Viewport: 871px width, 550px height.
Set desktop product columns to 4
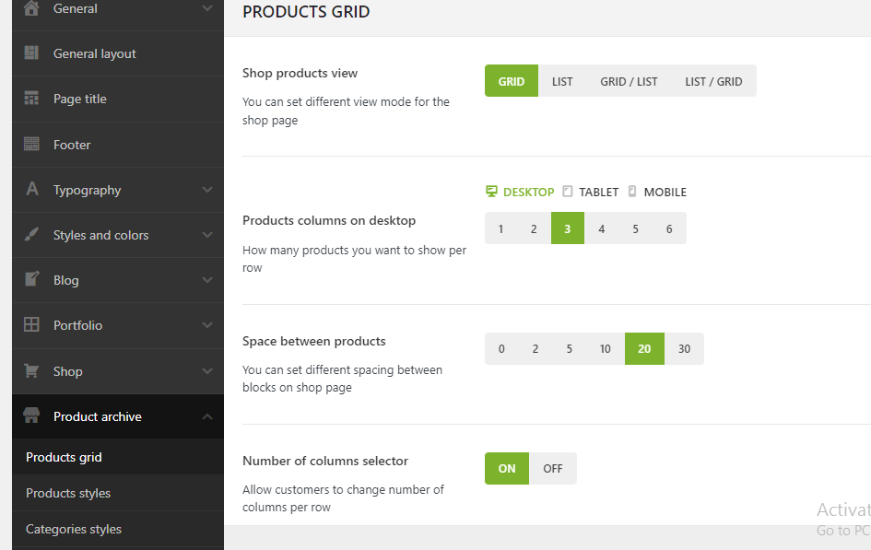click(602, 228)
